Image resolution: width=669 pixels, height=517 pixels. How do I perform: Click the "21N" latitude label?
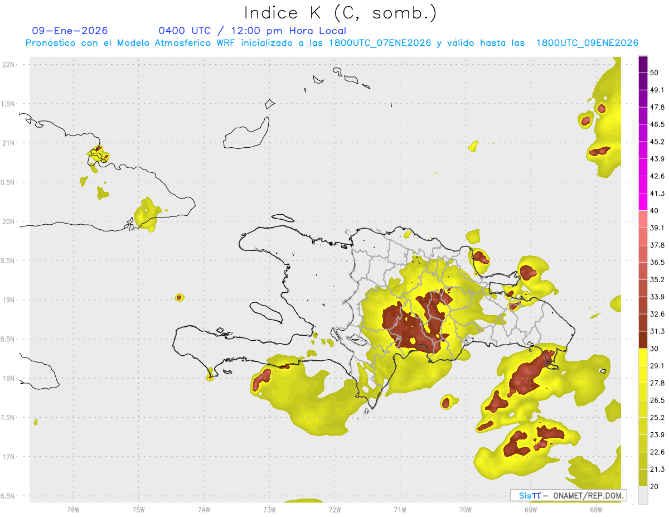click(9, 143)
